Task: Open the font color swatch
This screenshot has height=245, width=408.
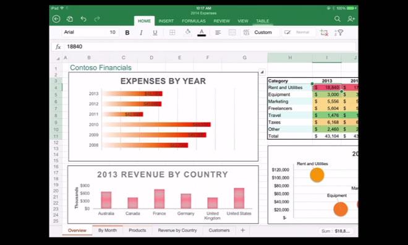Action: click(x=202, y=33)
